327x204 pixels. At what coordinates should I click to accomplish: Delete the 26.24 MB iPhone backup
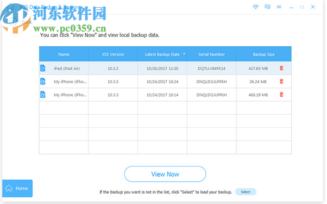281,81
